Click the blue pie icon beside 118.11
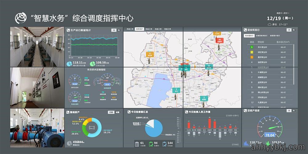 pos(69,64)
